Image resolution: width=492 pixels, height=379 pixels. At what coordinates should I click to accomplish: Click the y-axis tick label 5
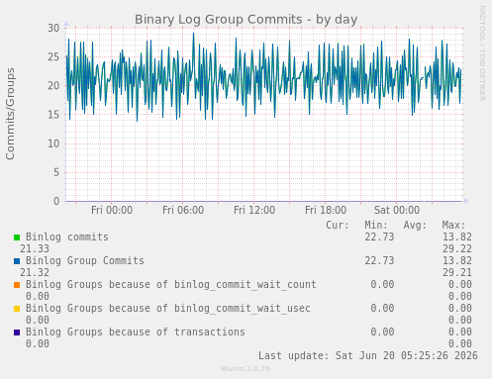coord(56,172)
